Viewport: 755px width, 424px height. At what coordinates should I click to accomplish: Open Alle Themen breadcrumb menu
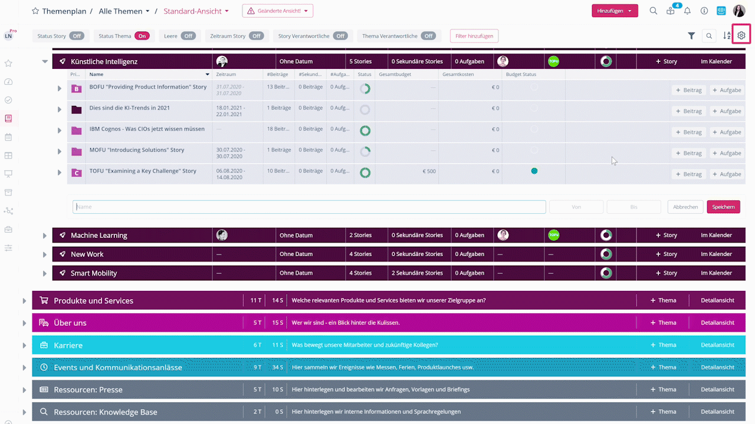124,11
